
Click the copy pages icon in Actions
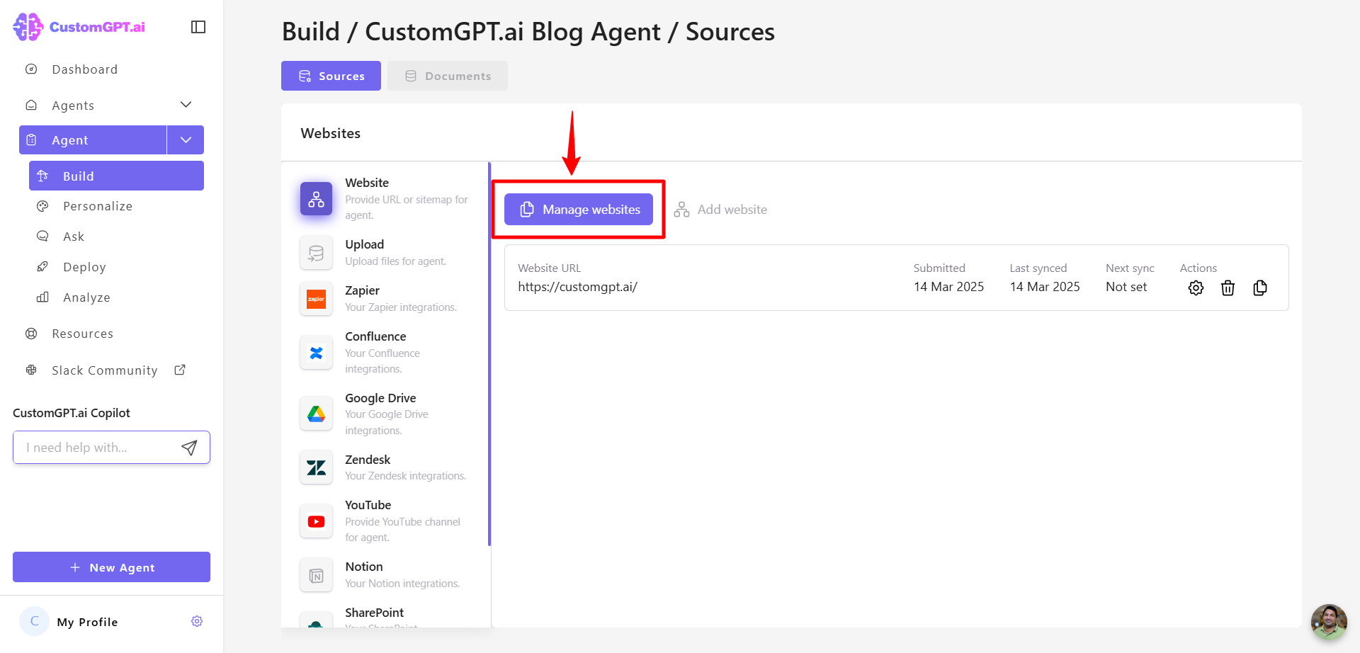pyautogui.click(x=1260, y=288)
